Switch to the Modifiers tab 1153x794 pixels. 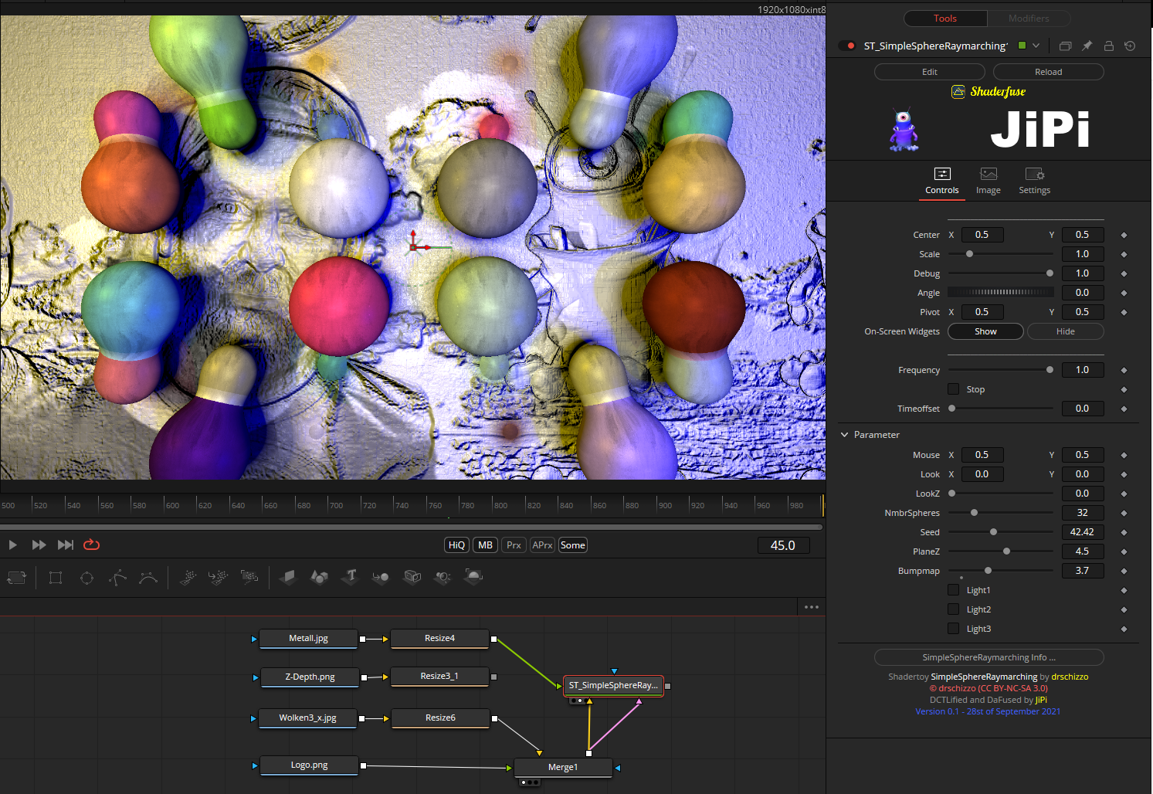coord(1029,18)
